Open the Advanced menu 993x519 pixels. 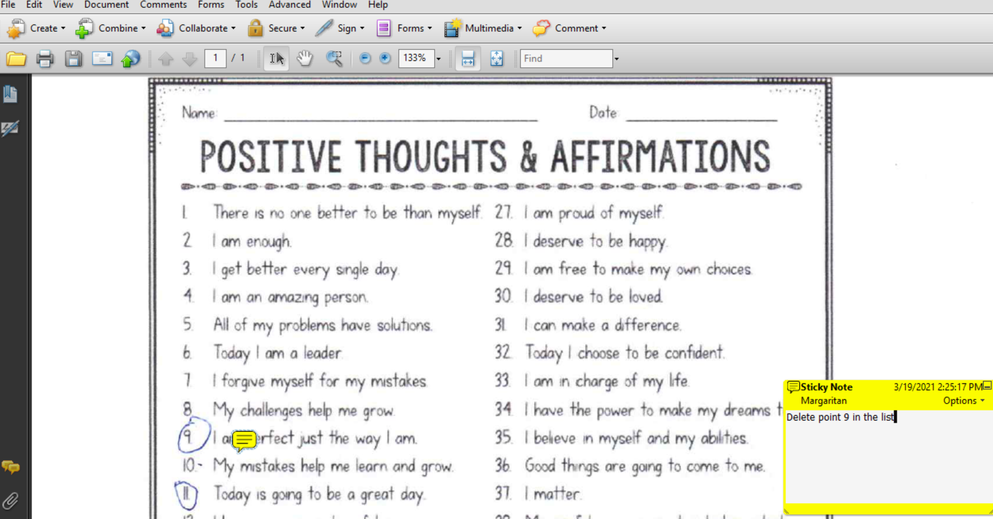(290, 5)
